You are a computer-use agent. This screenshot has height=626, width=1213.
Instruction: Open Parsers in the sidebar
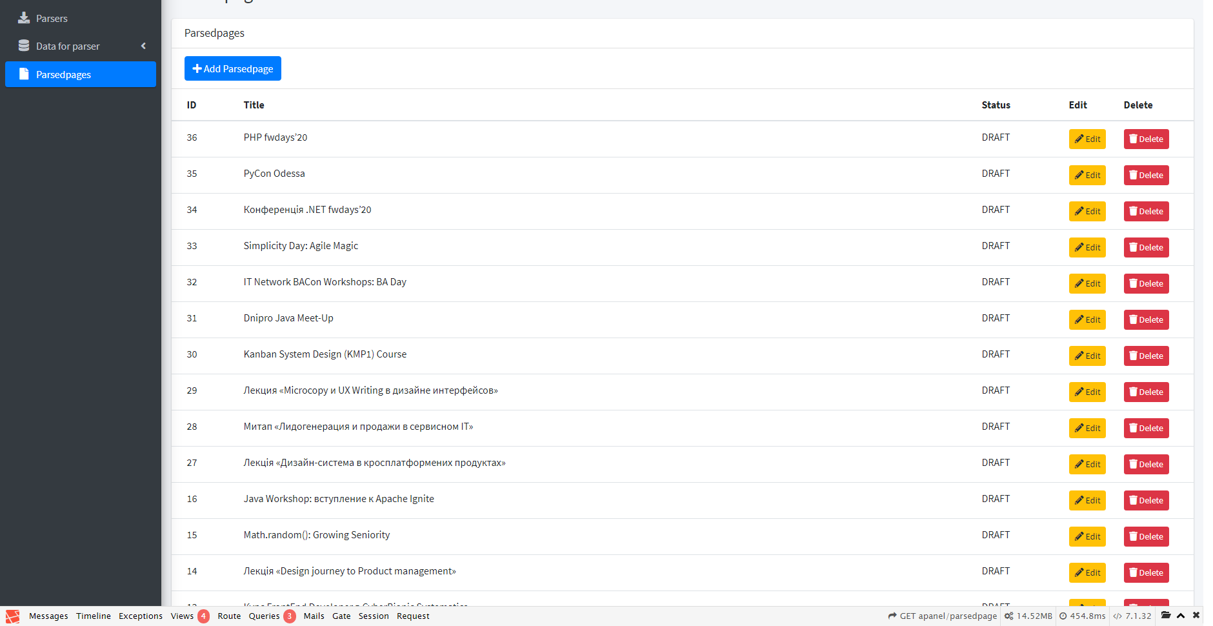pos(52,19)
